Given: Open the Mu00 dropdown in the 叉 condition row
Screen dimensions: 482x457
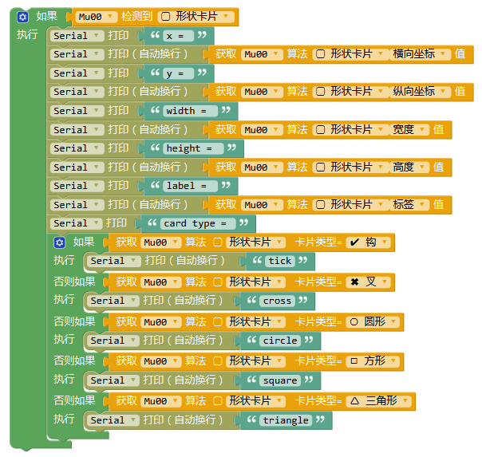Looking at the screenshot, I should point(161,282).
